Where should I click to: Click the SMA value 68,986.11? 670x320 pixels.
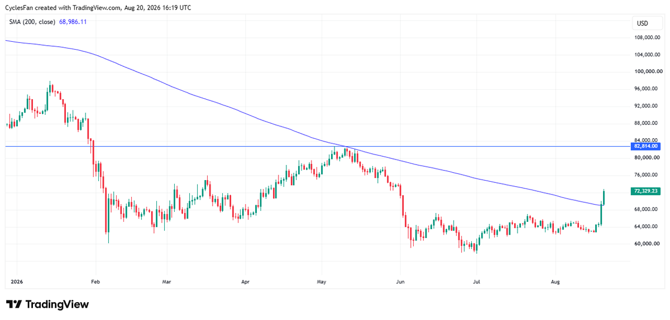[73, 22]
